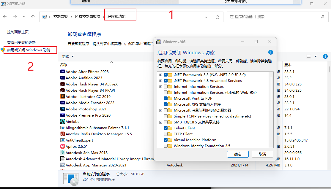Open recent locations dropdown chevron
This screenshot has height=189, width=331.
click(24, 17)
